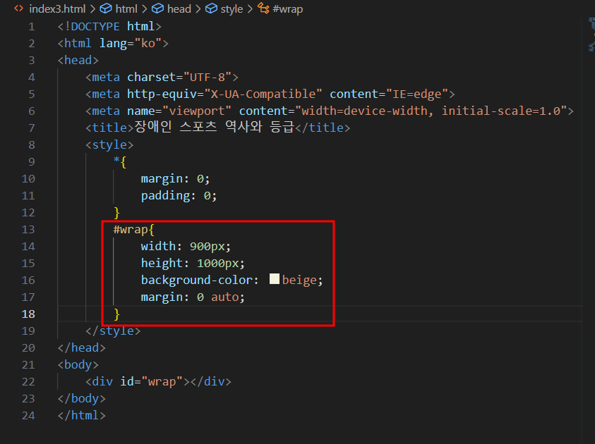Click the content="IE=edge" attribute
Screen dimensions: 595x444
[389, 94]
